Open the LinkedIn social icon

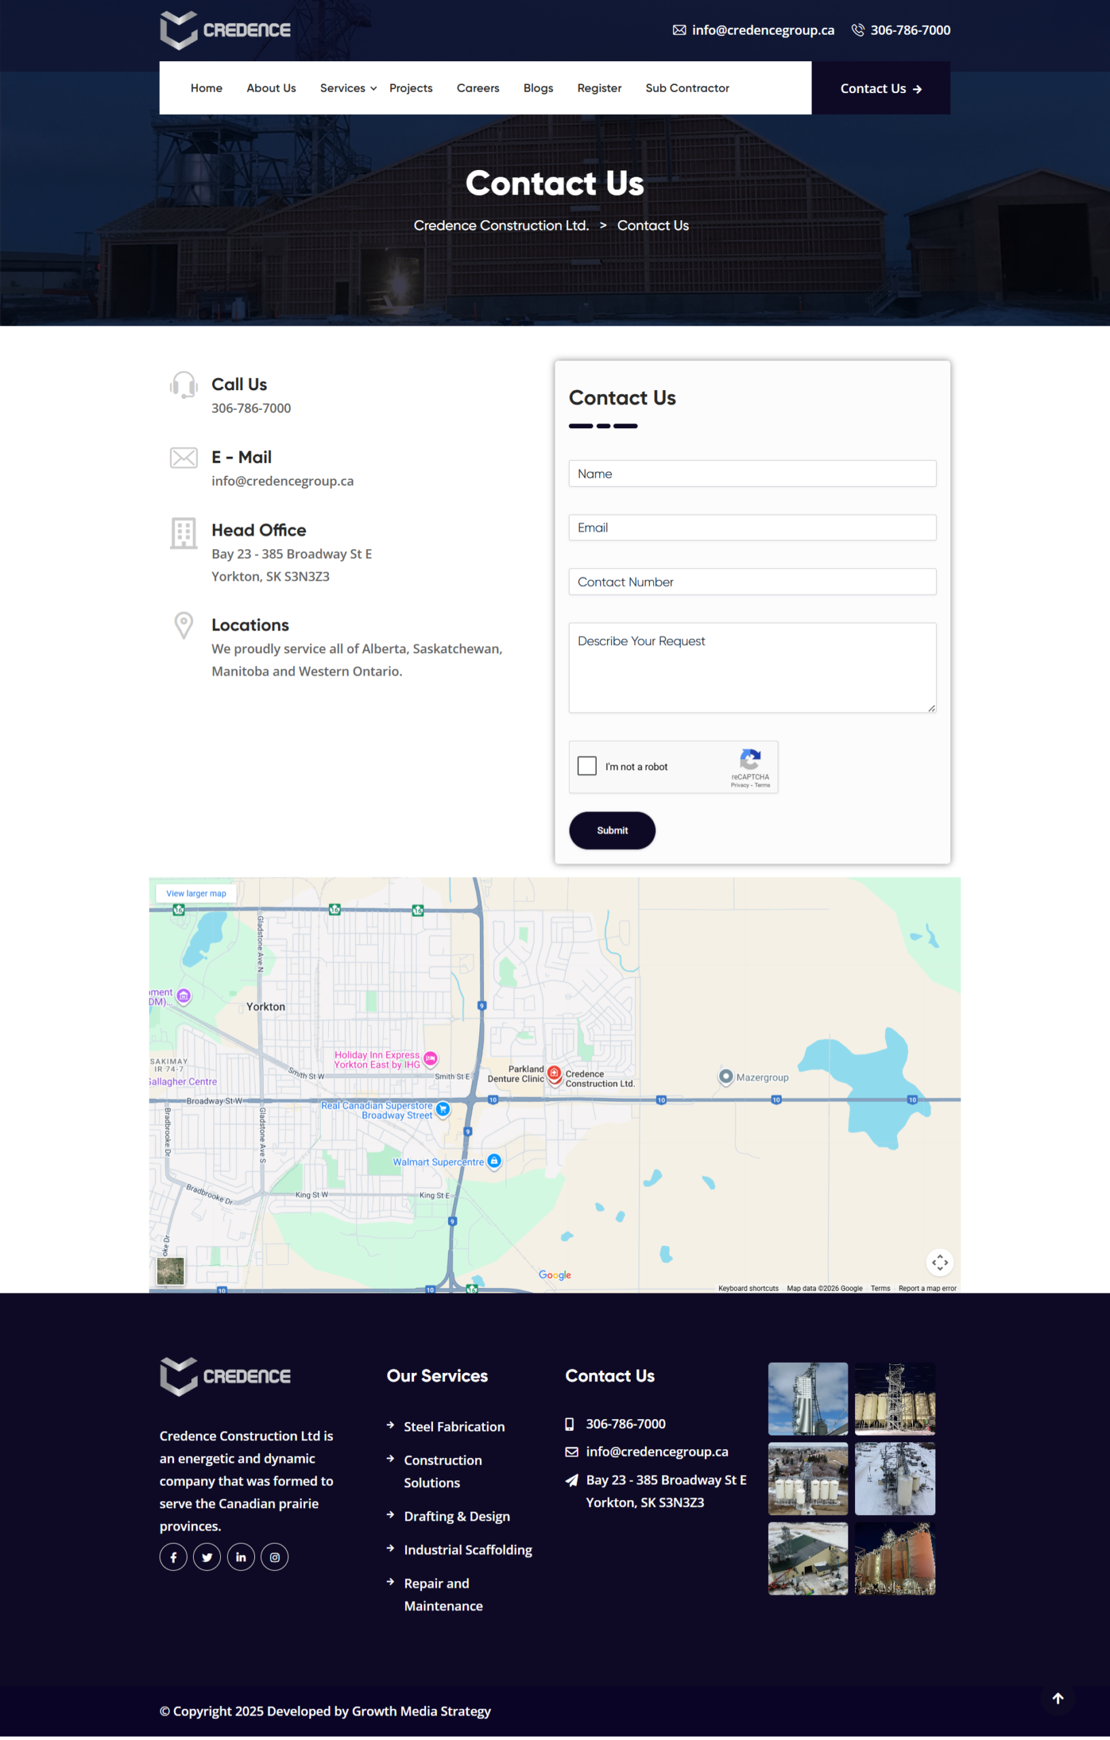click(241, 1556)
